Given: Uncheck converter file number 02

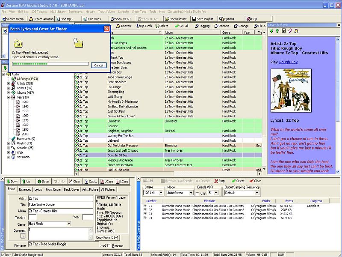Looking at the screenshot, I should tap(146, 210).
